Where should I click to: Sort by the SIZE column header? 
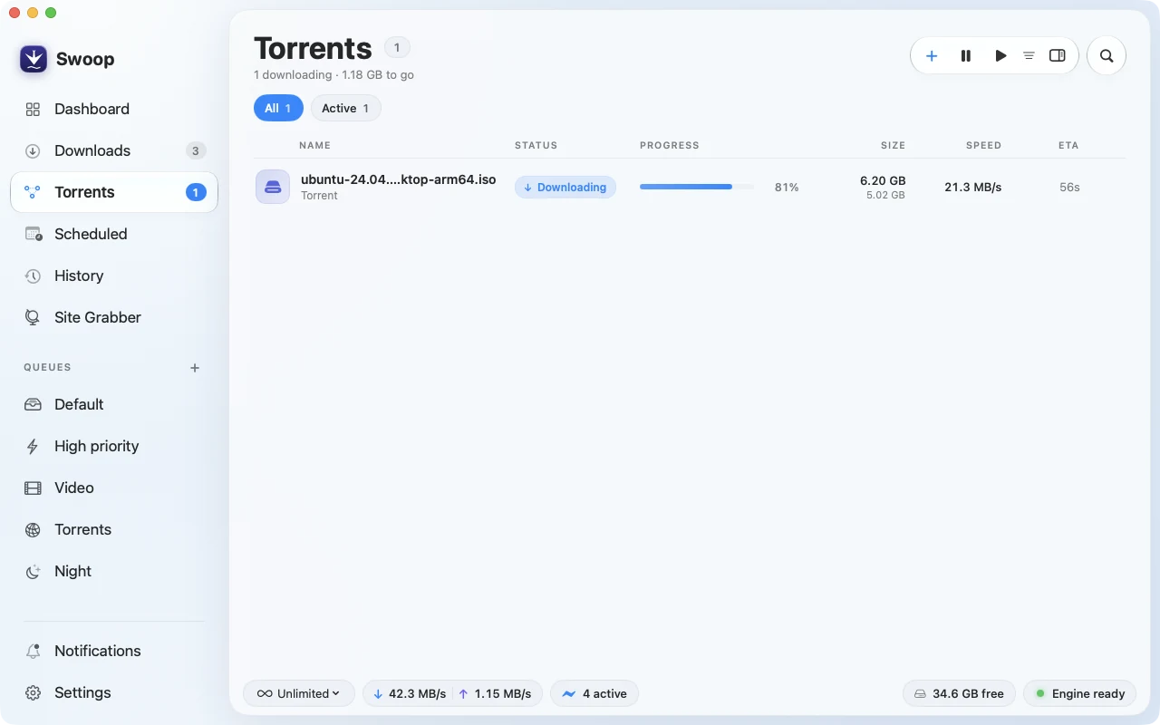pyautogui.click(x=893, y=145)
